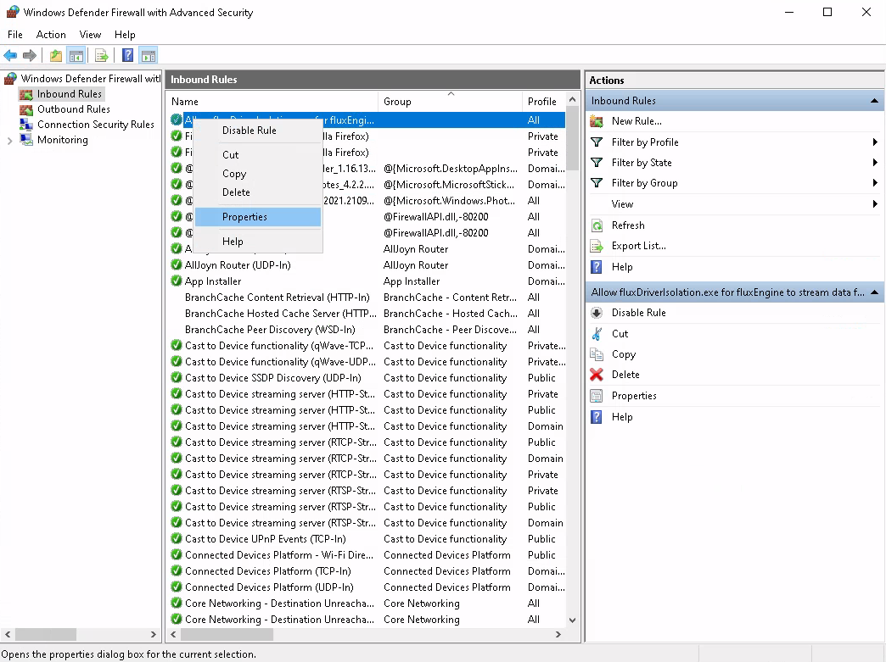Choose Disable Rule from context menu
Screen dimensions: 886x662
(258, 131)
